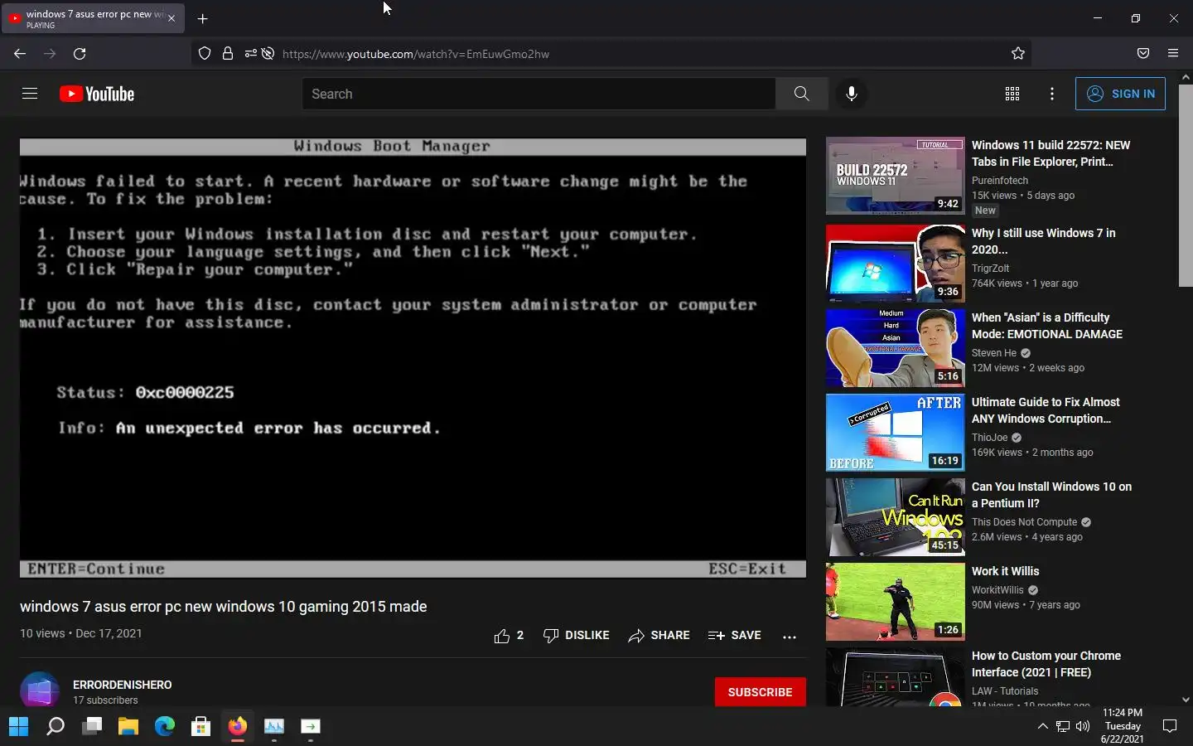The height and width of the screenshot is (746, 1193).
Task: Launch Microsoft Edge from the taskbar
Action: [165, 727]
